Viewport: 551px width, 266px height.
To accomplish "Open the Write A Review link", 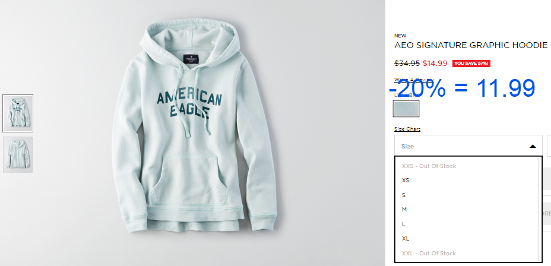I will click(414, 80).
